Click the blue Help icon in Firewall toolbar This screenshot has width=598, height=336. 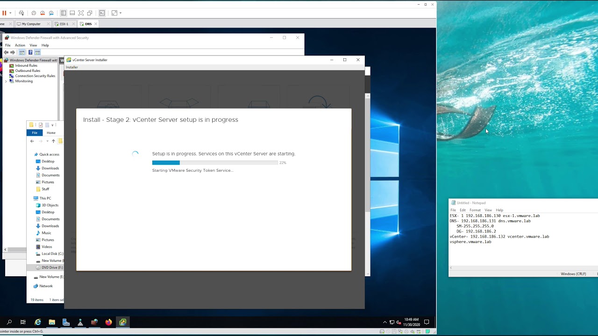(30, 52)
